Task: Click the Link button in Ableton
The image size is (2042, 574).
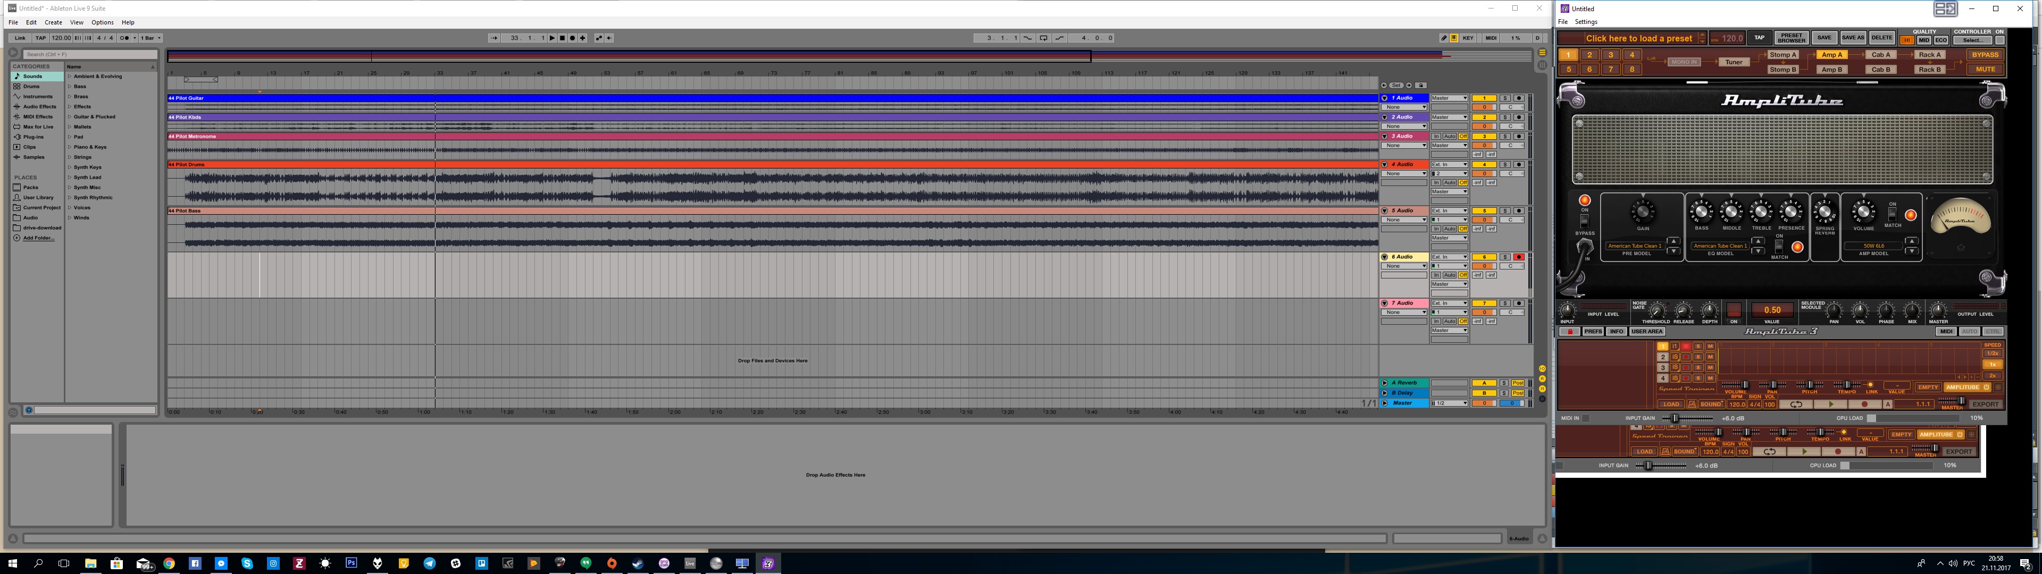Action: [x=20, y=38]
